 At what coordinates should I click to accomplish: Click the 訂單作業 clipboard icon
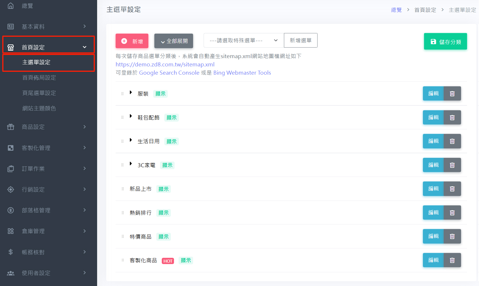tap(11, 169)
